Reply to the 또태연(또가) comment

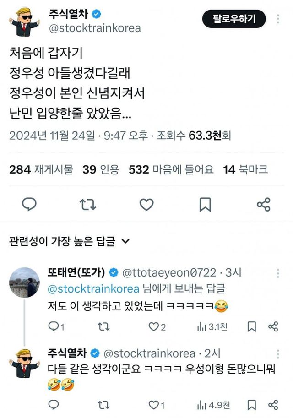click(54, 326)
